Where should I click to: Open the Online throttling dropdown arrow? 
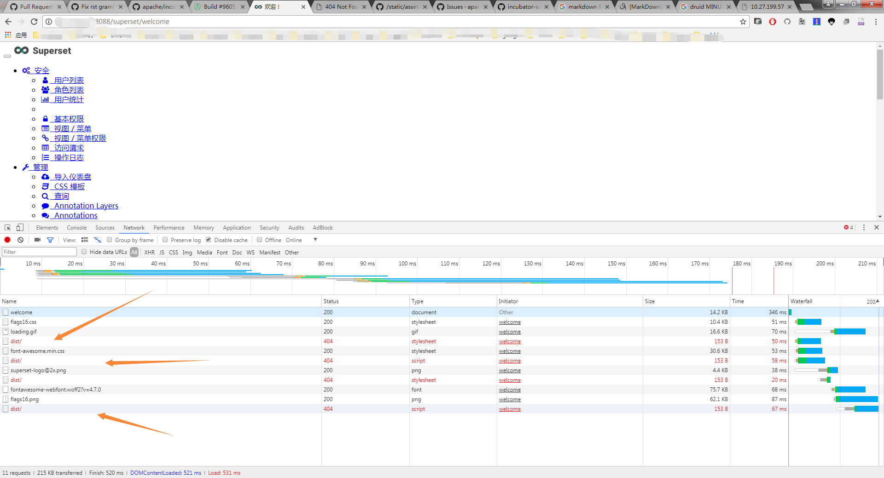point(315,240)
